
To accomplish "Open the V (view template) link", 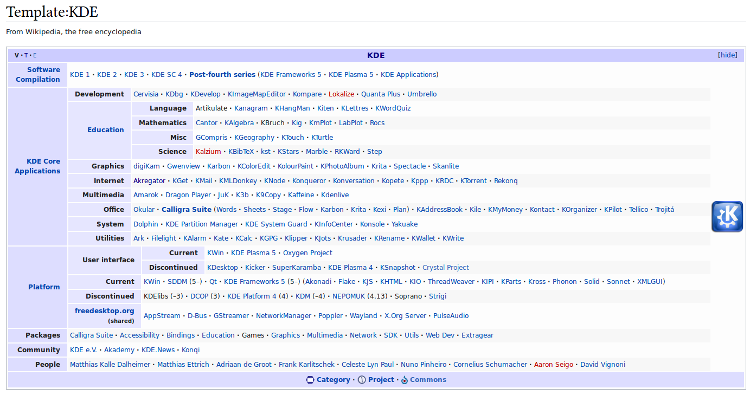I will pos(16,55).
